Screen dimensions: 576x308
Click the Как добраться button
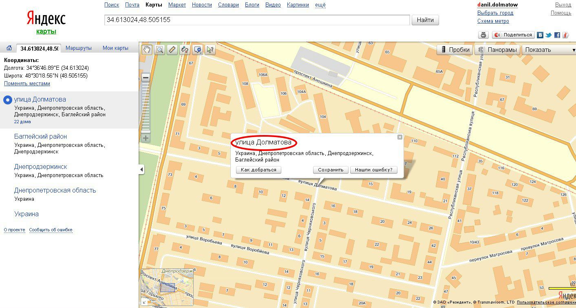(259, 170)
